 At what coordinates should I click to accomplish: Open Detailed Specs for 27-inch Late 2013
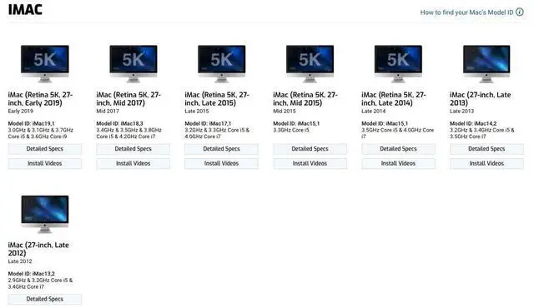[486, 149]
